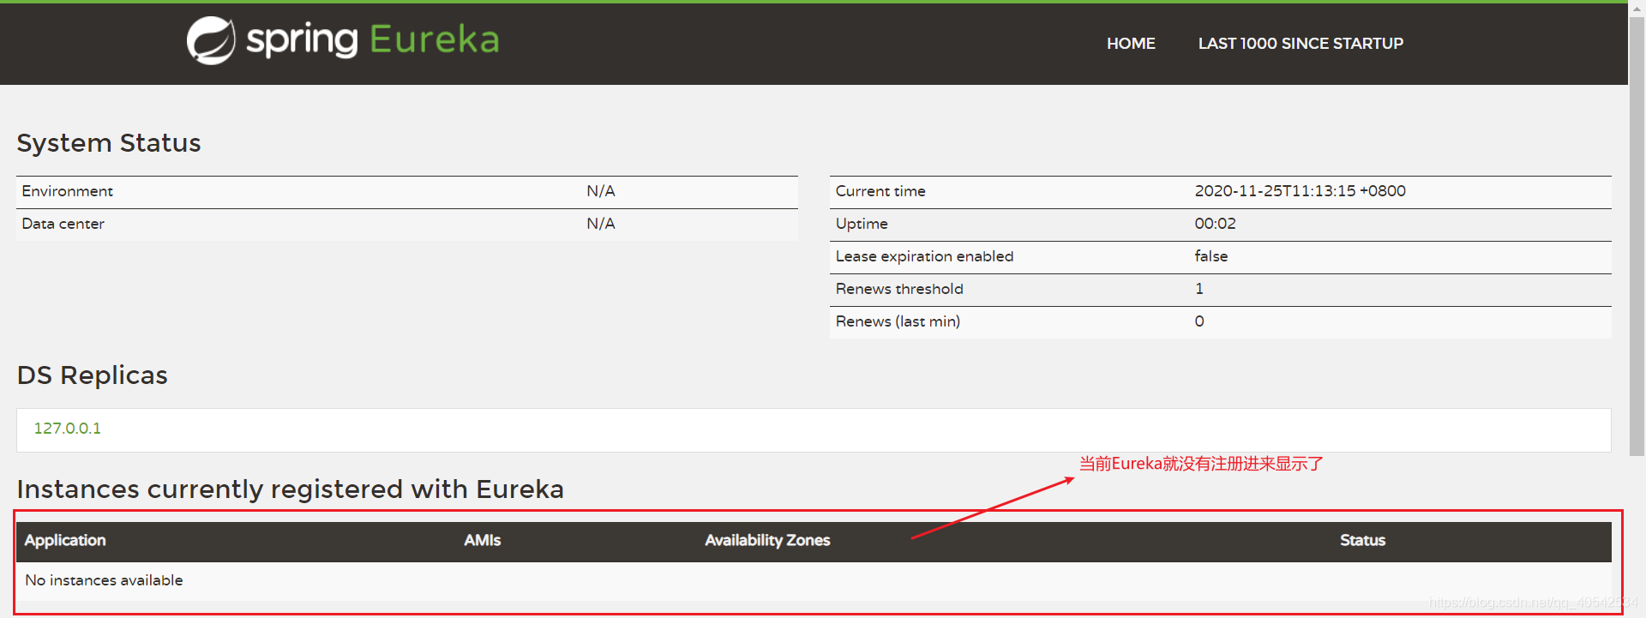
Task: Click the AMIs column header
Action: coord(483,540)
